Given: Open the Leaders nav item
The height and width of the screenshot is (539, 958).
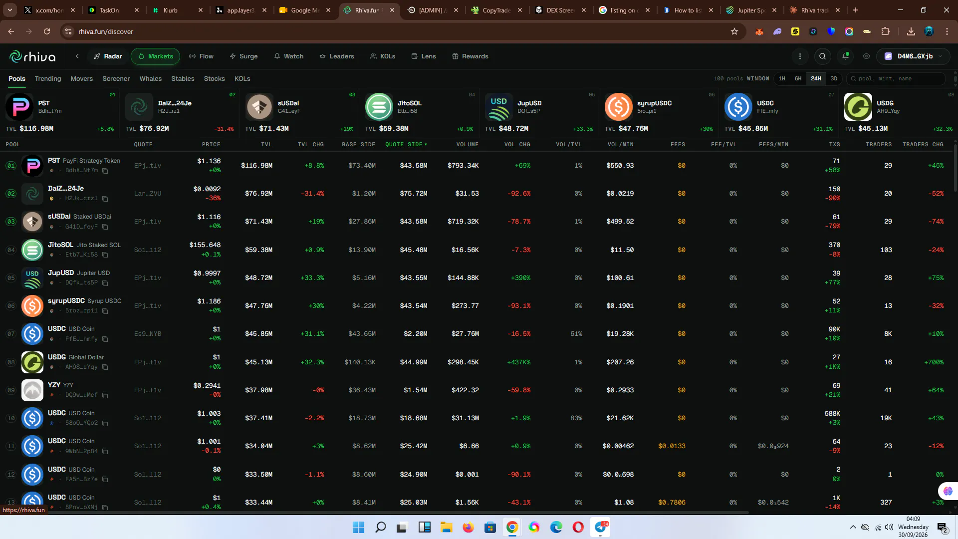Looking at the screenshot, I should pos(337,56).
